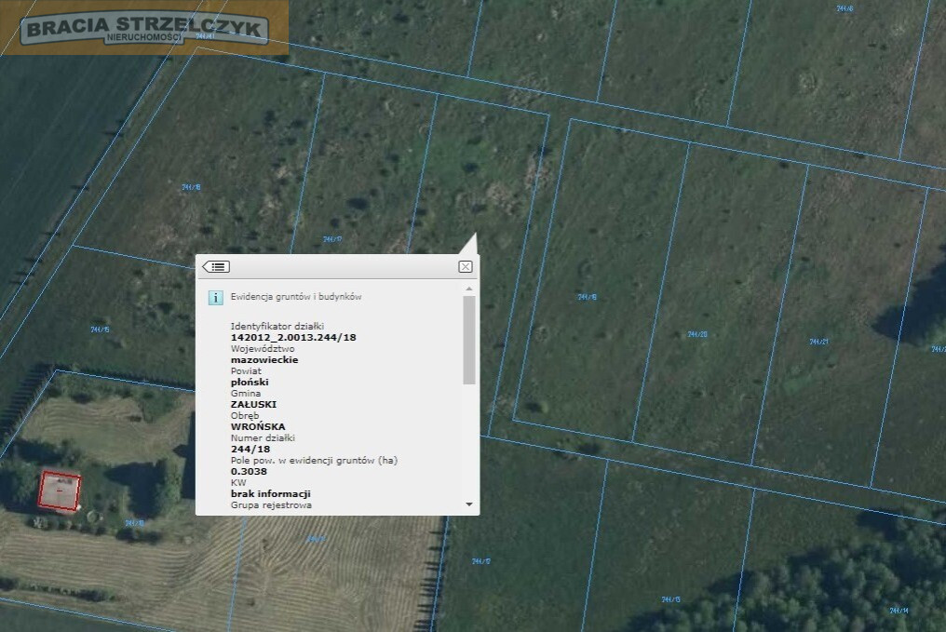Click the Ewidencja gruntów i budynków heading
The height and width of the screenshot is (632, 946).
tap(296, 297)
